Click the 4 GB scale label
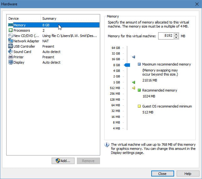The image size is (202, 179). click(117, 71)
